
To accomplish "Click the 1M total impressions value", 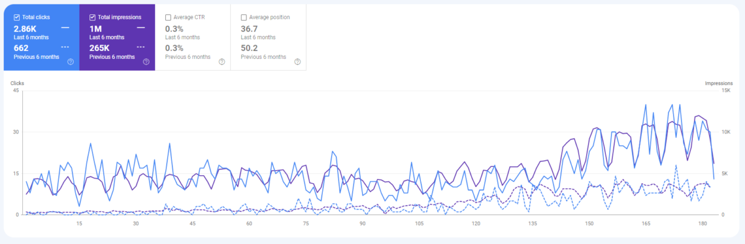I will 96,29.
